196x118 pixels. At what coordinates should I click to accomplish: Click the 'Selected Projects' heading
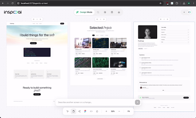tap(101, 28)
